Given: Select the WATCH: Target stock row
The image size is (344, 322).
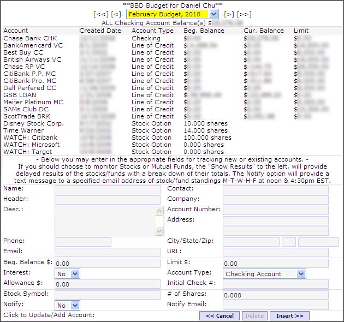Looking at the screenshot, I should click(x=28, y=152).
